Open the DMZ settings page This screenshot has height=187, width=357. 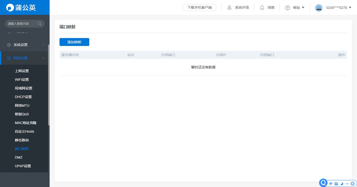click(x=19, y=157)
